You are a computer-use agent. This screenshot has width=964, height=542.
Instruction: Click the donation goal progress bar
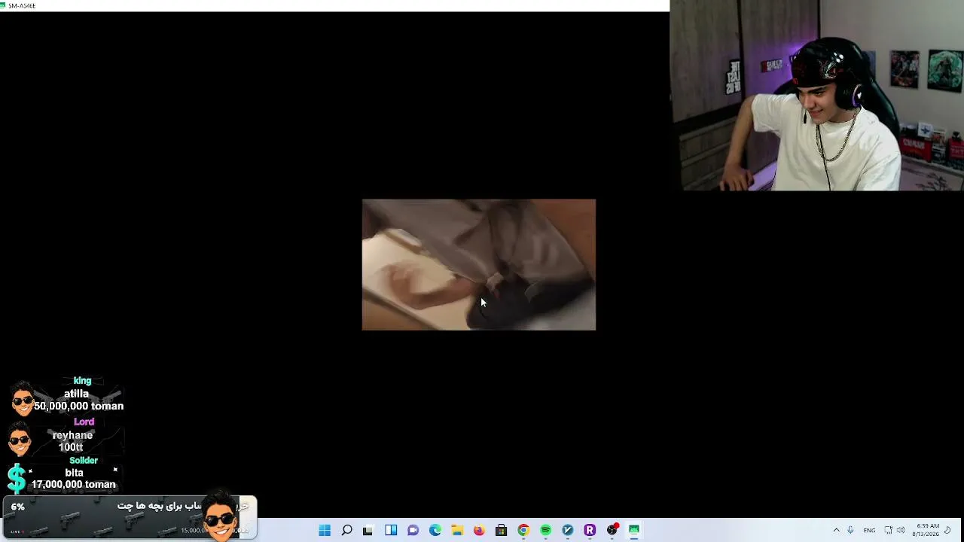coord(130,518)
